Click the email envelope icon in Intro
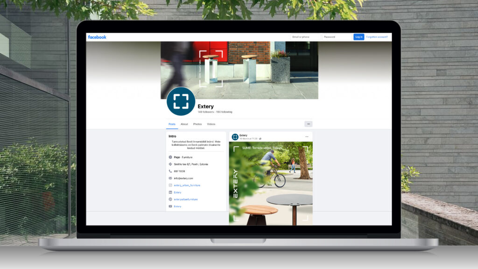Image resolution: width=478 pixels, height=269 pixels. click(x=170, y=178)
